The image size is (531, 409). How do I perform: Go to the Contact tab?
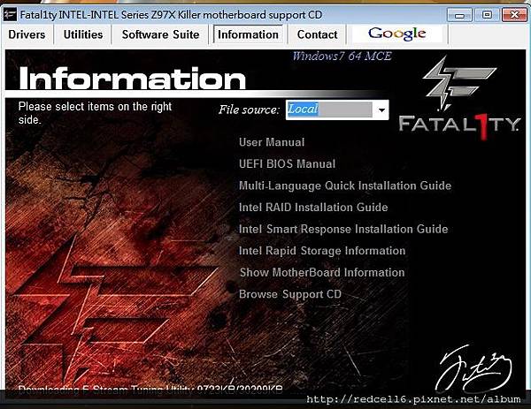(x=317, y=34)
